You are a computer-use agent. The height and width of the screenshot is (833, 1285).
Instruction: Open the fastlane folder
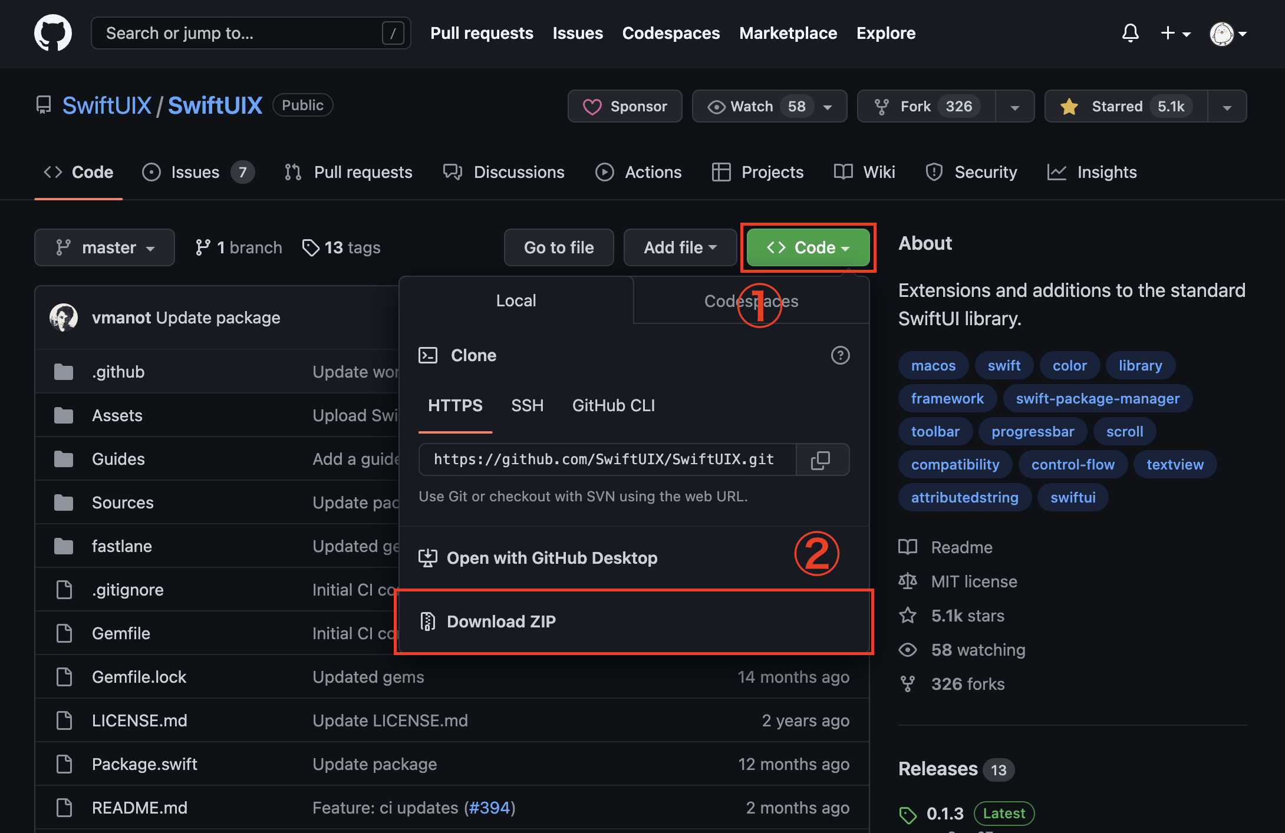pyautogui.click(x=122, y=546)
